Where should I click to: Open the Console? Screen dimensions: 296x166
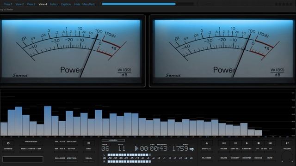8,148
